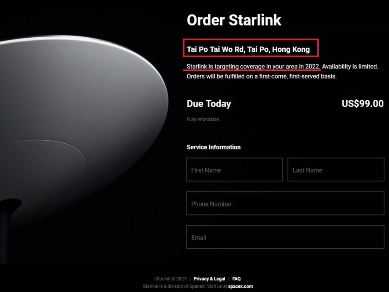Click the Service Information heading

[213, 147]
